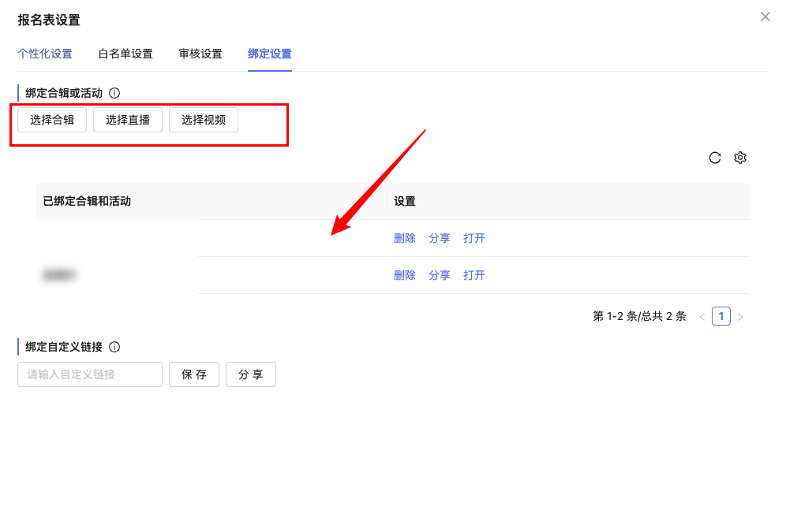Click info icon beside 绑定自定义链接

tap(114, 347)
